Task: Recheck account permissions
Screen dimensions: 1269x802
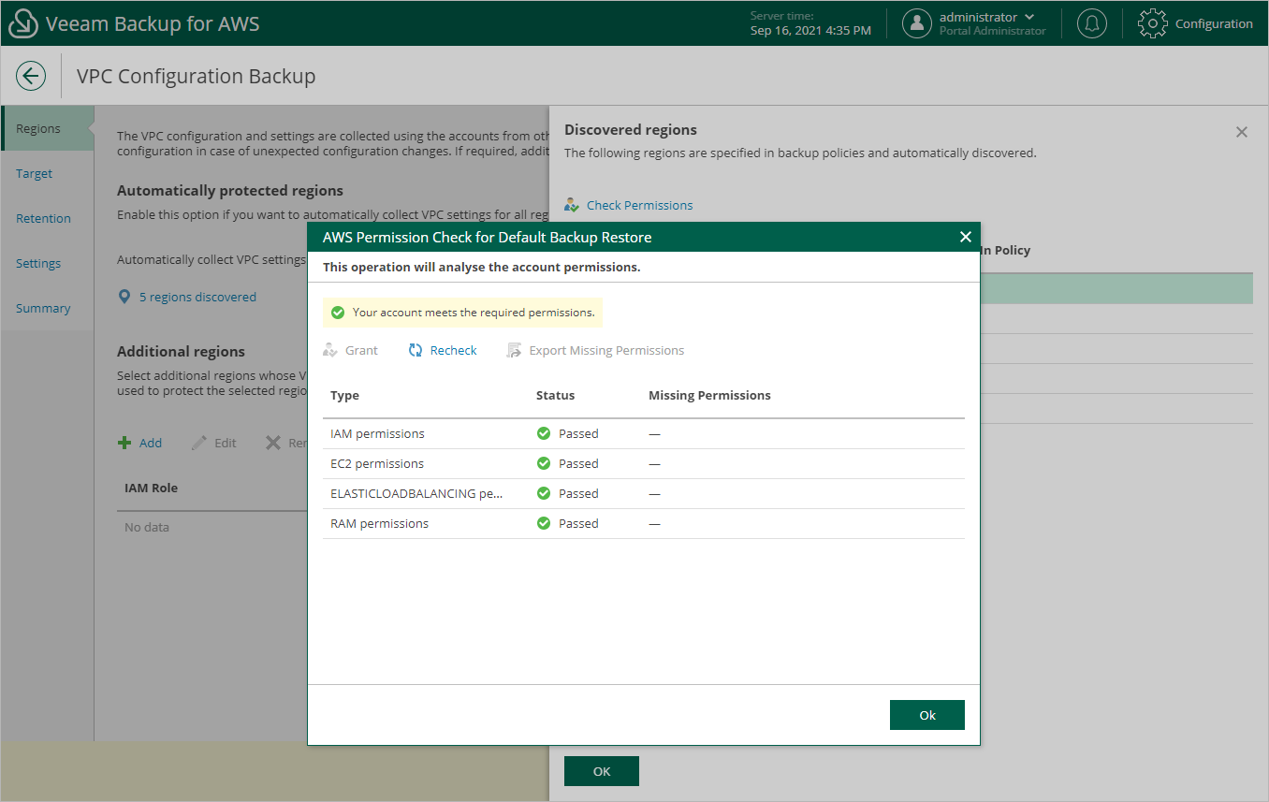Action: click(442, 350)
